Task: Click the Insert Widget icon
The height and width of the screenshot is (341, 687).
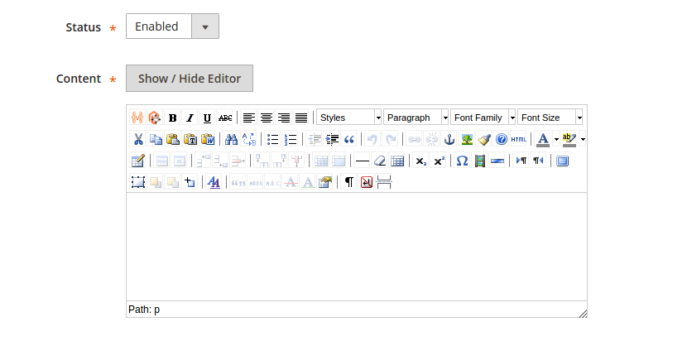Action: (155, 118)
